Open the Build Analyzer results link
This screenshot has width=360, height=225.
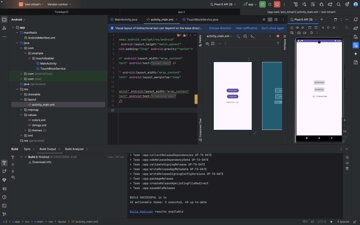[x=142, y=212]
